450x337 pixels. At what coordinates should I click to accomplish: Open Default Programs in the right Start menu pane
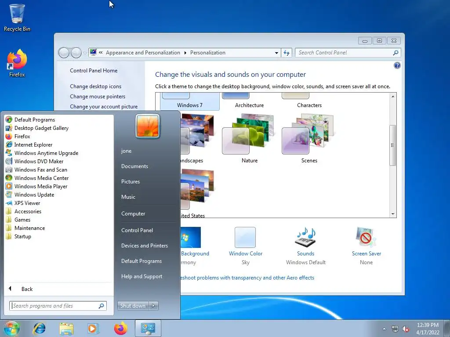(141, 261)
